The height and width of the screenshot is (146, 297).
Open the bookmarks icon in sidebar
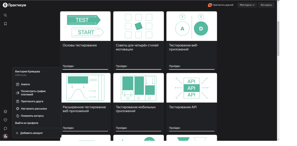(x=5, y=24)
